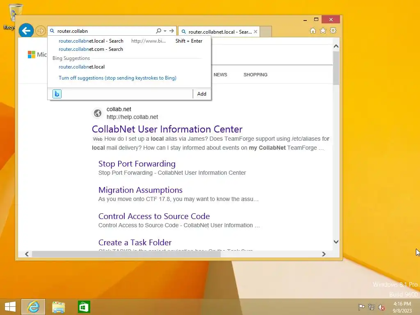Viewport: 420px width, 315px height.
Task: Minimize the Internet Explorer window
Action: click(x=305, y=20)
